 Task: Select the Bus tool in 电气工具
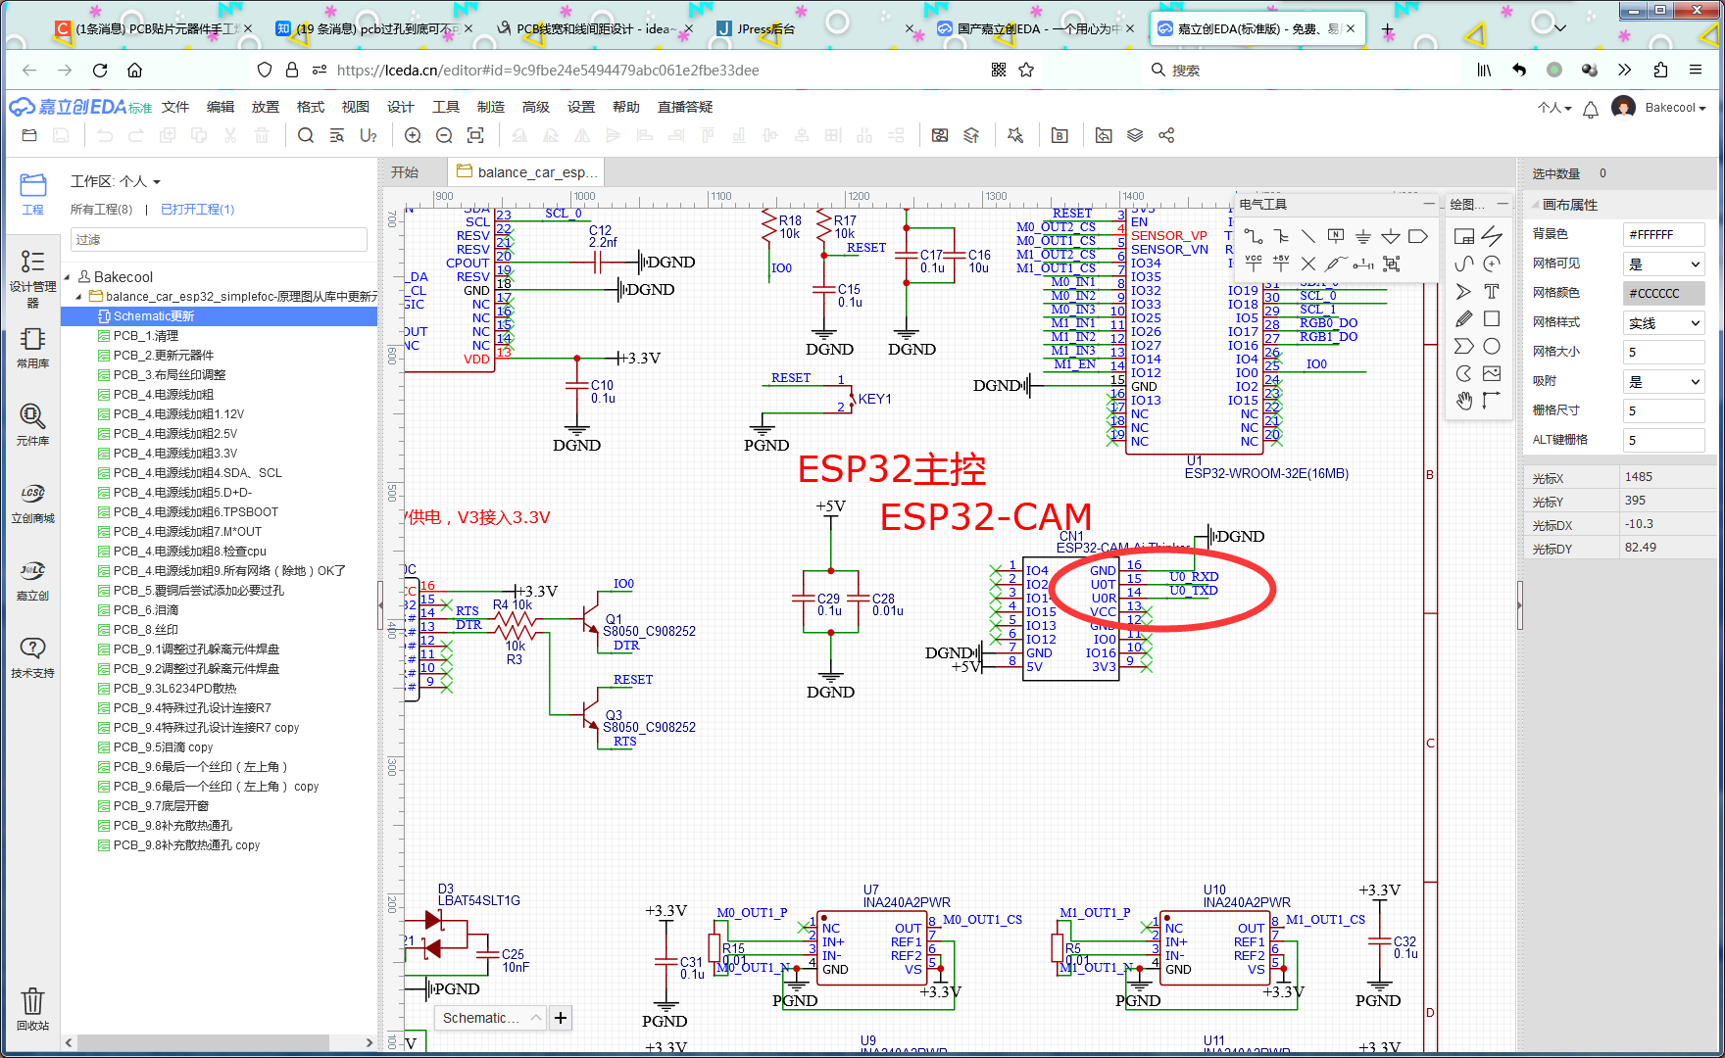pyautogui.click(x=1281, y=236)
